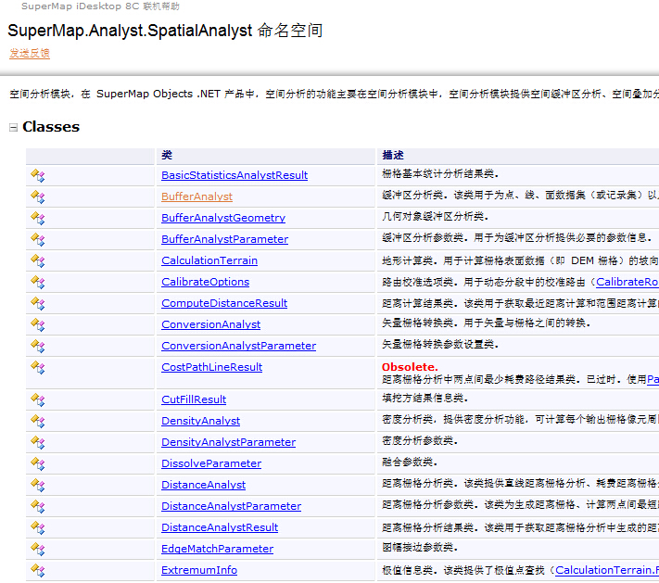
Task: Open the ExtremumInfo class link
Action: 199,570
